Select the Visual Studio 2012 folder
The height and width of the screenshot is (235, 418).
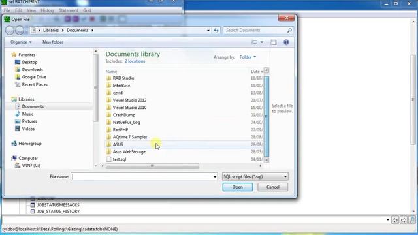point(129,100)
